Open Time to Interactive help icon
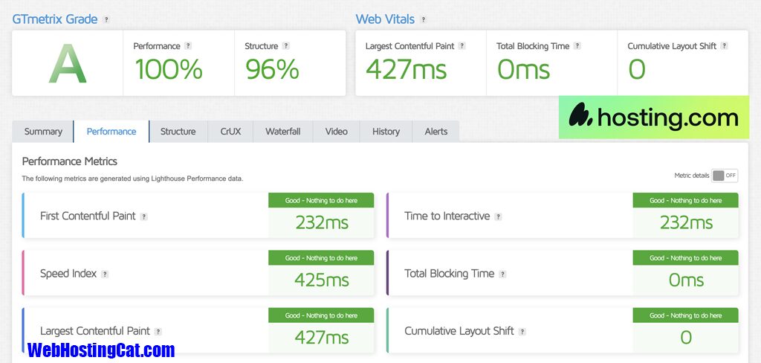Image resolution: width=761 pixels, height=363 pixels. pos(498,216)
